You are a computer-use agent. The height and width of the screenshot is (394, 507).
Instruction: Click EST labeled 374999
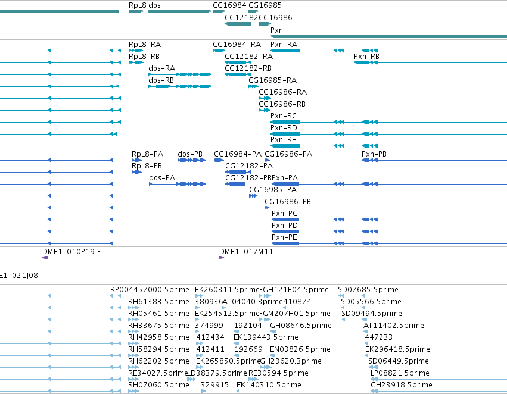pyautogui.click(x=209, y=326)
